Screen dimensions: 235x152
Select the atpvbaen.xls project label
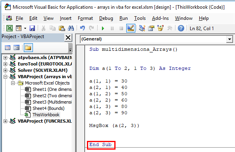point(45,58)
